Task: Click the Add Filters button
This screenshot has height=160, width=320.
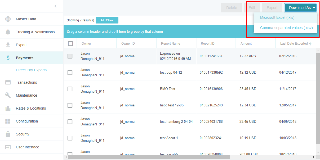Action: pos(107,20)
